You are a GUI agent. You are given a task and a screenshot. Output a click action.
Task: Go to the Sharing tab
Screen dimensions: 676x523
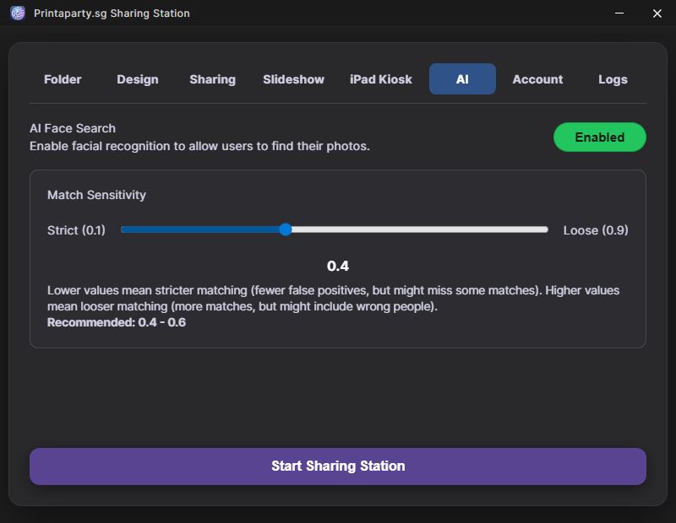coord(212,79)
